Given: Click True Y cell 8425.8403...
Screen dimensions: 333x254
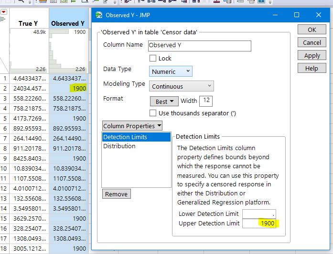Looking at the screenshot, I should pyautogui.click(x=29, y=159).
